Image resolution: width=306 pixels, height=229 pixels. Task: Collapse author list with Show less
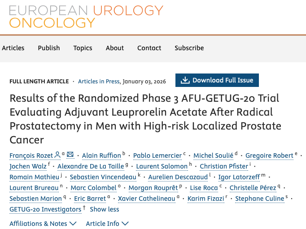(x=105, y=209)
